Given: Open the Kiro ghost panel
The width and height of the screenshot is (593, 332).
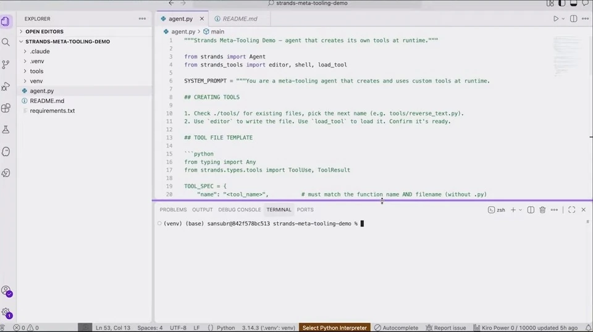Looking at the screenshot, I should (6, 152).
